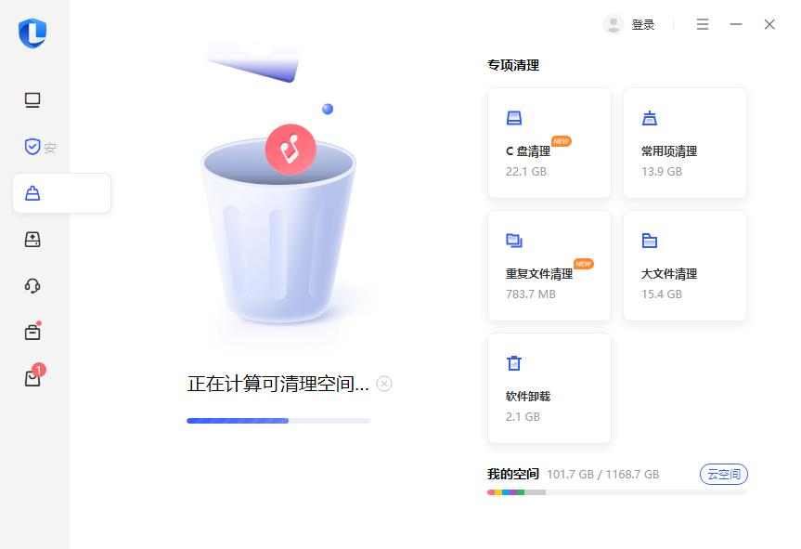Open the message center icon showing badge 1
Image resolution: width=801 pixels, height=549 pixels.
coord(32,376)
